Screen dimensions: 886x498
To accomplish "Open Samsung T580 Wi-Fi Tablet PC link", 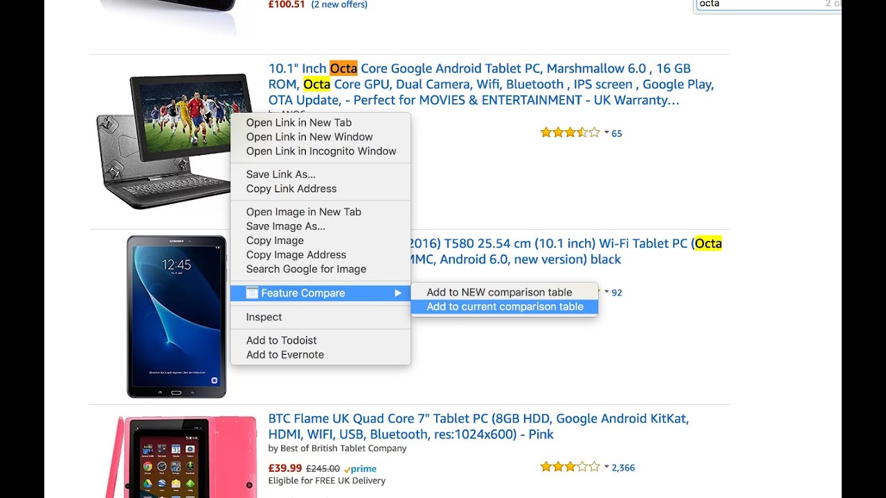I will [x=566, y=251].
